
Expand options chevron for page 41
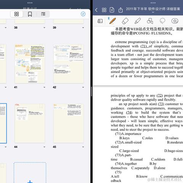click(44, 87)
